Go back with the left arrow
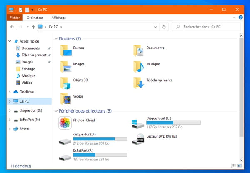Viewport: 250px width, 173px height. [12, 27]
